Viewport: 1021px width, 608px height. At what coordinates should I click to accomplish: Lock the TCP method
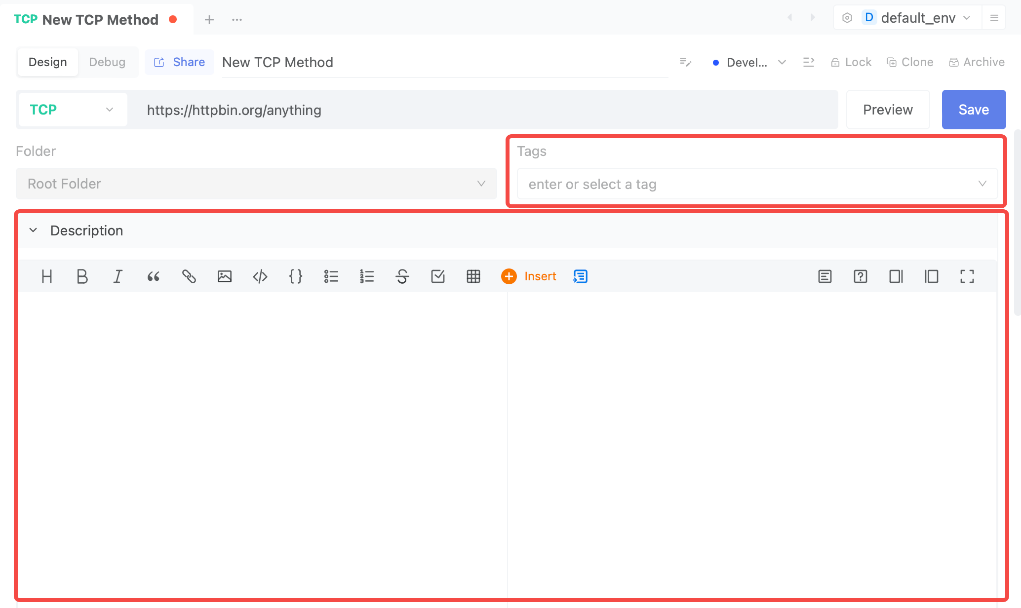click(851, 62)
